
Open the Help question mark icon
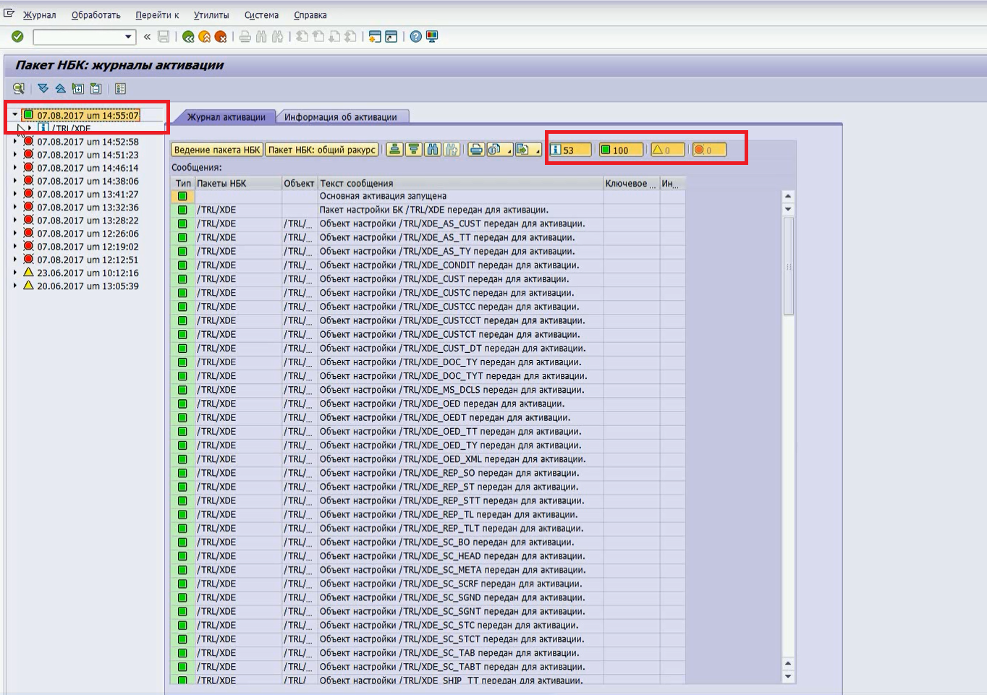click(415, 37)
